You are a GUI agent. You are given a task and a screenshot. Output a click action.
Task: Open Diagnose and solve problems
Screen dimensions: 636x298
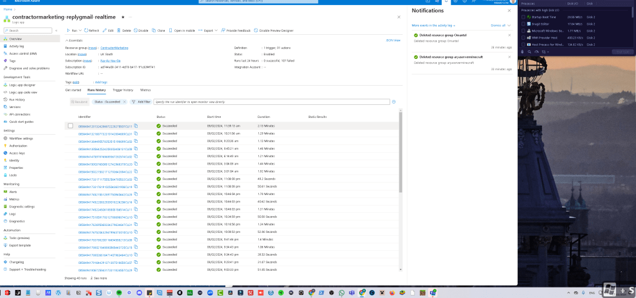pos(30,68)
